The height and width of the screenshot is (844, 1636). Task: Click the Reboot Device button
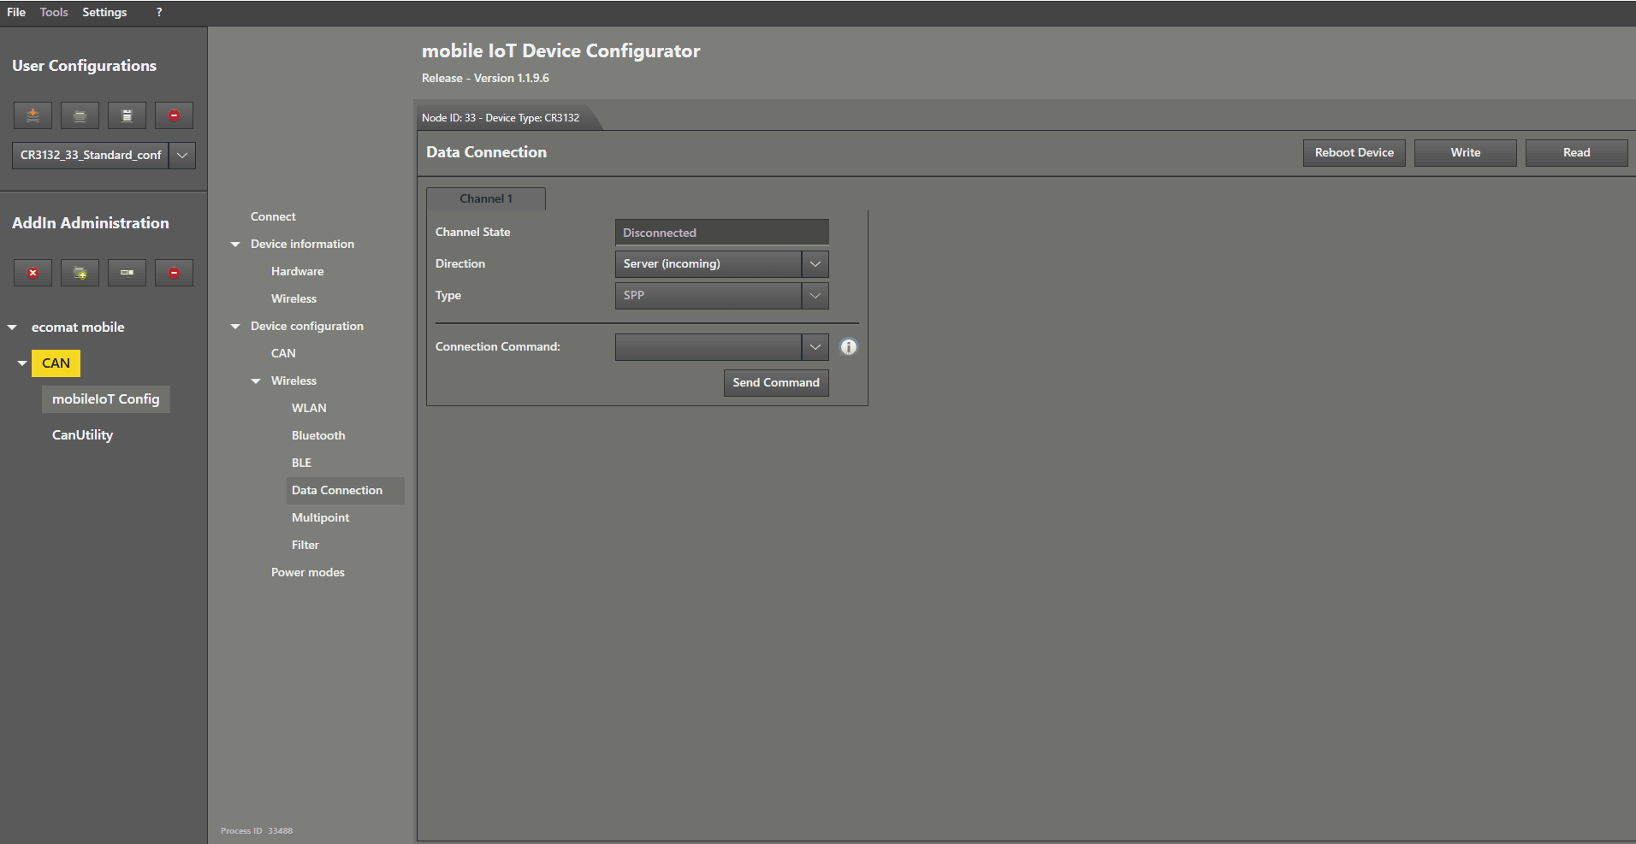point(1354,153)
